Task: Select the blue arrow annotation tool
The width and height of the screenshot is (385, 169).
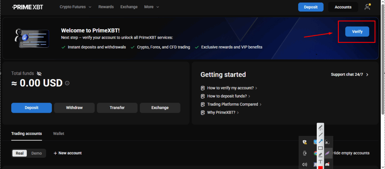Action: tap(320, 141)
